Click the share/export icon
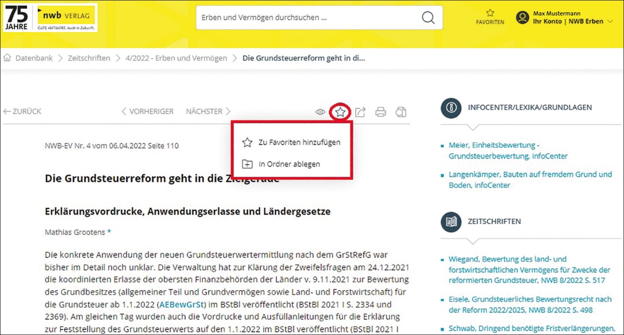Image resolution: width=624 pixels, height=335 pixels. [x=360, y=112]
